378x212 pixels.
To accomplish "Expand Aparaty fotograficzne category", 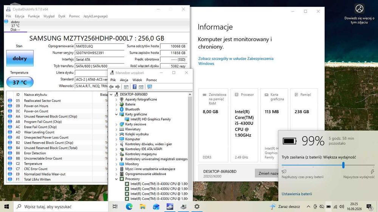I will (116, 99).
